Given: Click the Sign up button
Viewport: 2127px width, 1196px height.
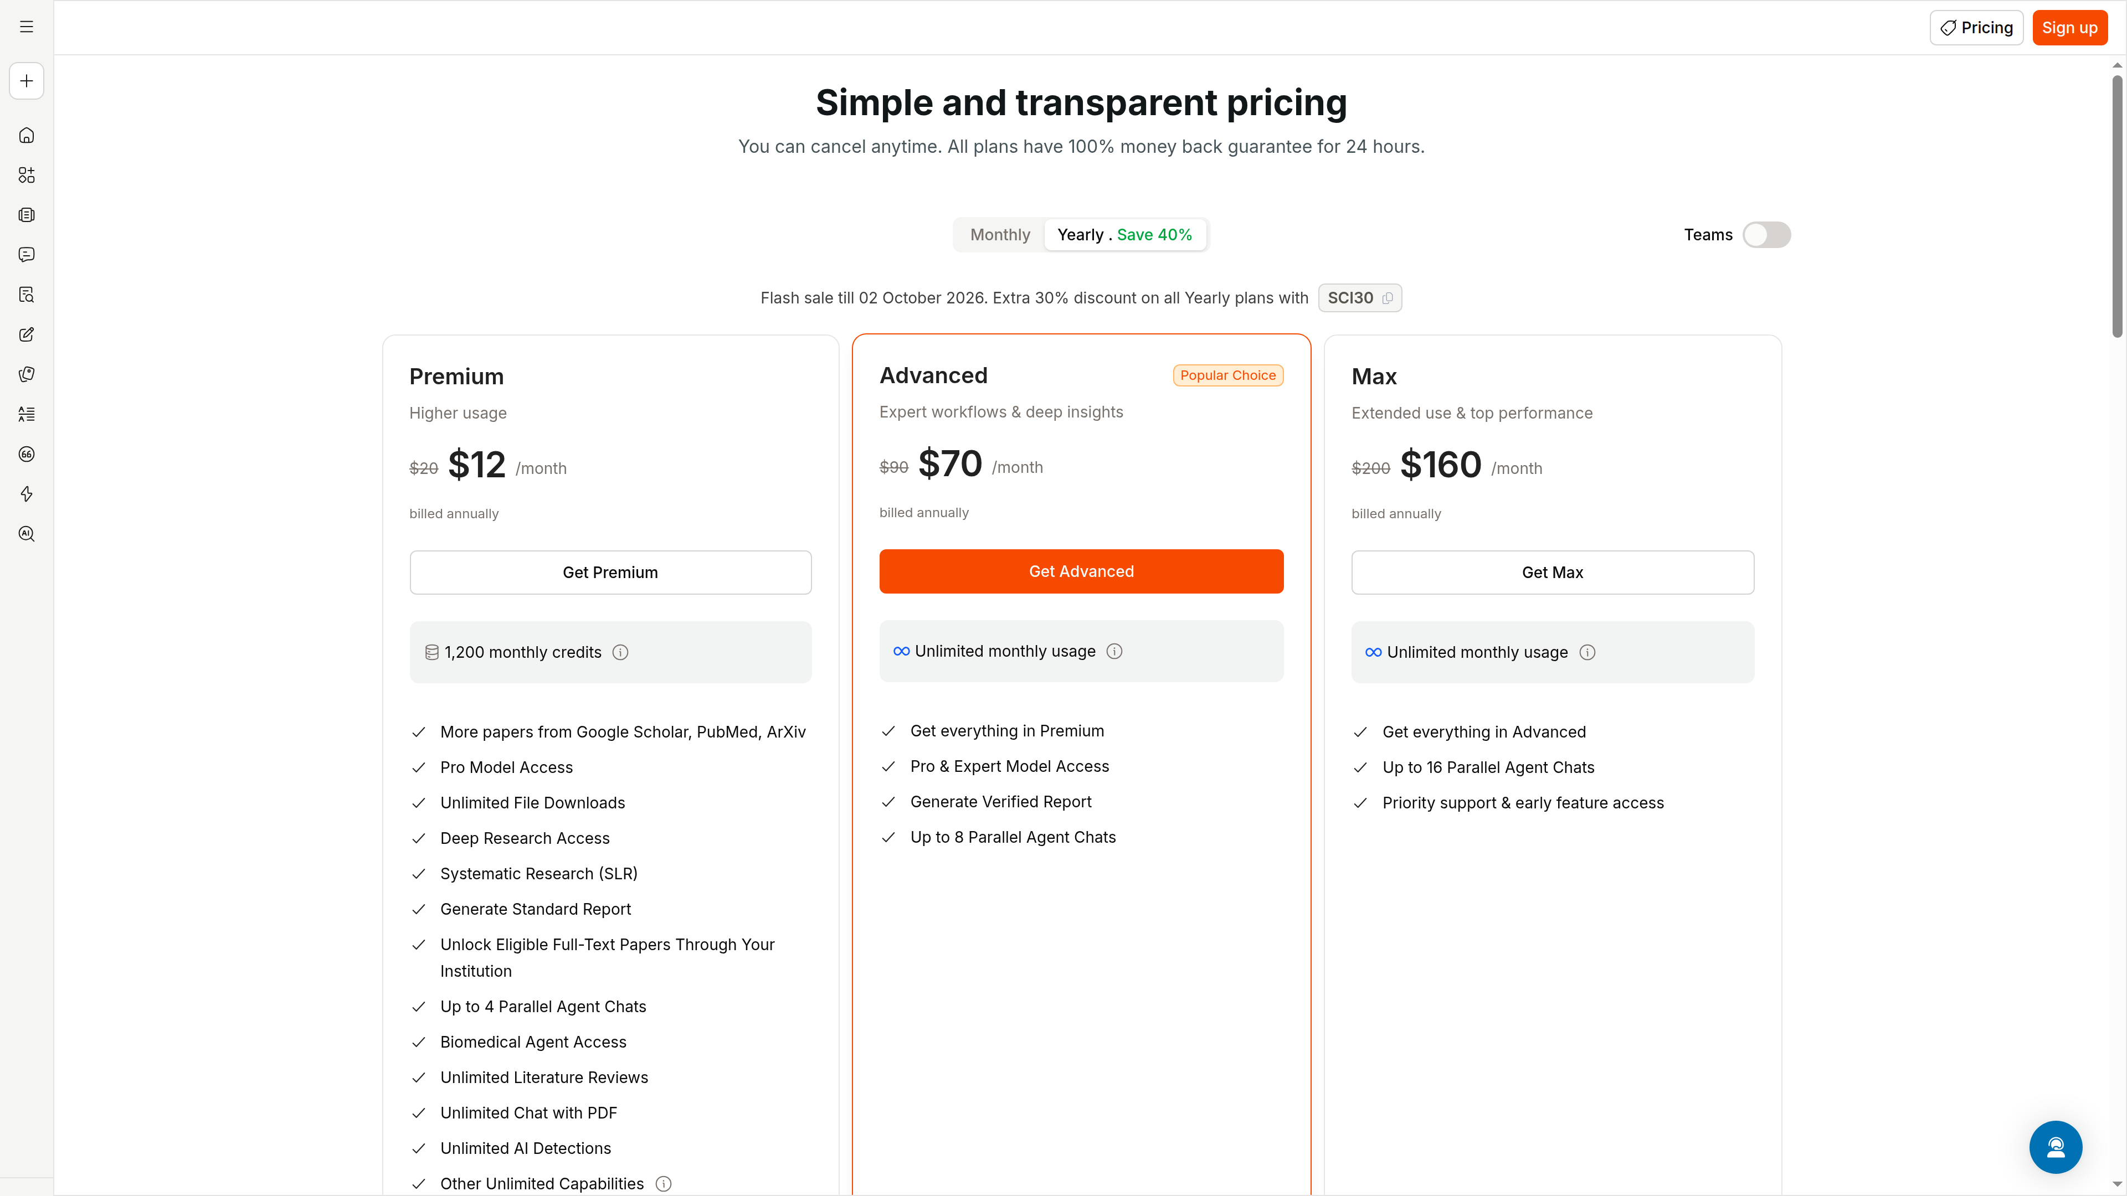Looking at the screenshot, I should click(2069, 28).
